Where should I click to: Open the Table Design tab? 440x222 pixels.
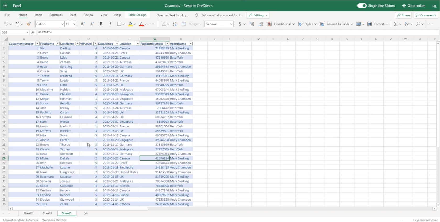137,15
